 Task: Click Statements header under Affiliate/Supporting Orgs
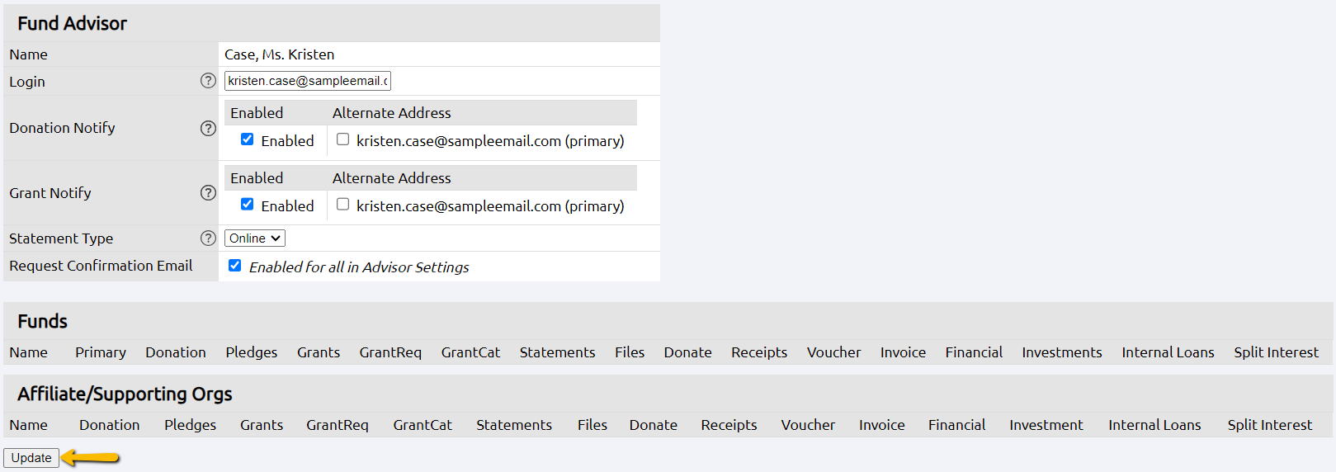tap(513, 425)
